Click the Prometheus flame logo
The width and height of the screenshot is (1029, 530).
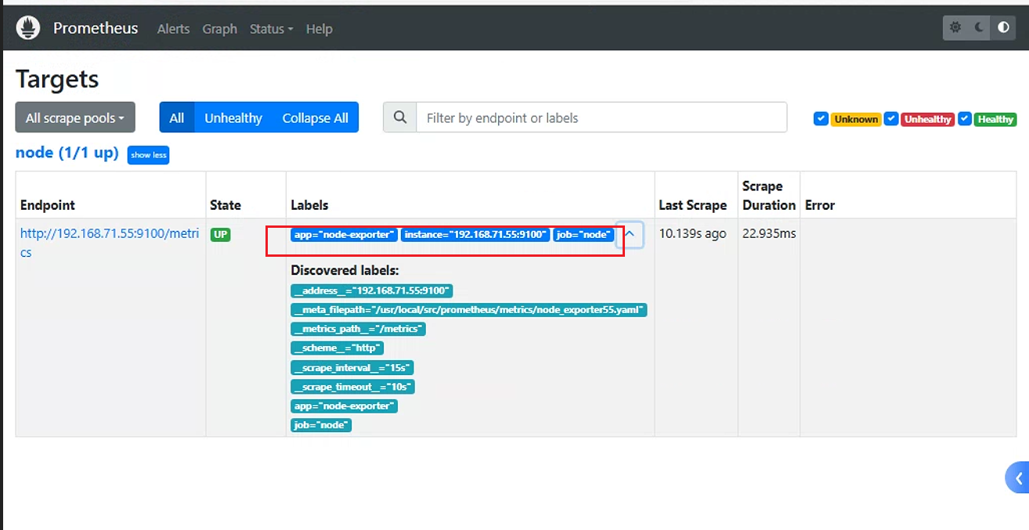point(28,28)
